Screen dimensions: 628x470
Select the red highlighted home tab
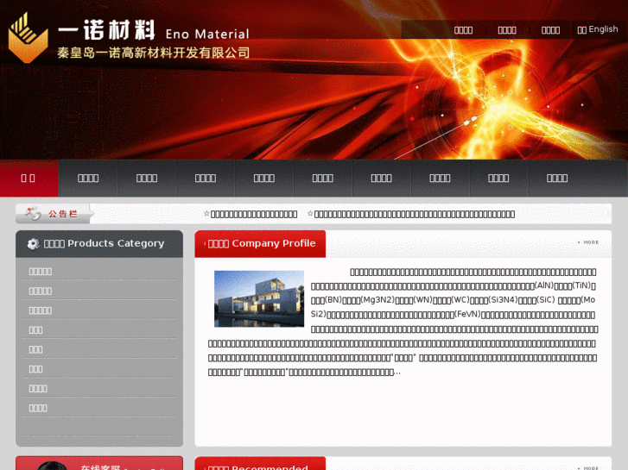coord(29,178)
